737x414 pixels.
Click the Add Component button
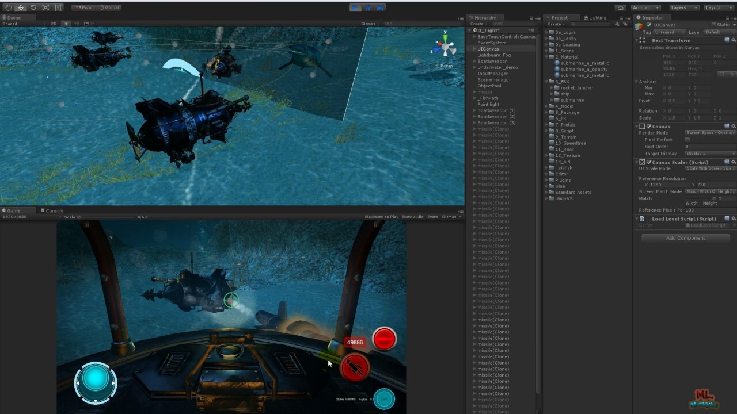pyautogui.click(x=685, y=237)
